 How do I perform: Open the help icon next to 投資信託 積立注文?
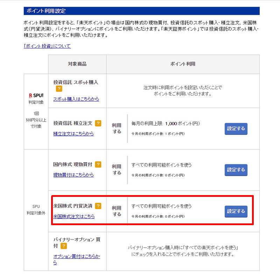(x=98, y=123)
